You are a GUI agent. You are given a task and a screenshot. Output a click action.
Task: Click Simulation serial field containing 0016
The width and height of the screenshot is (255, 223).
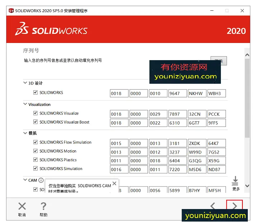point(119,169)
